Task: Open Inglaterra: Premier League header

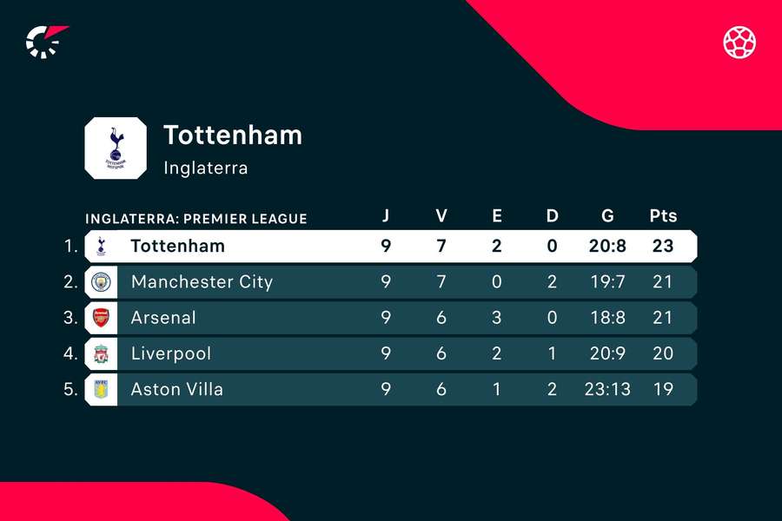Action: pos(196,219)
